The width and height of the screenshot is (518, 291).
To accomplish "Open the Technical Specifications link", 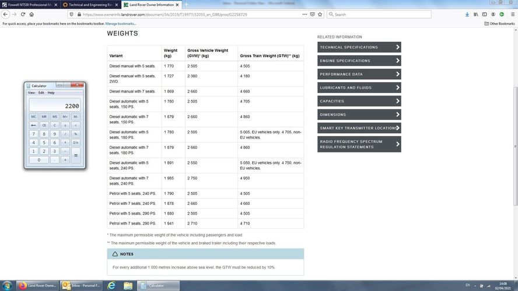I will [359, 47].
